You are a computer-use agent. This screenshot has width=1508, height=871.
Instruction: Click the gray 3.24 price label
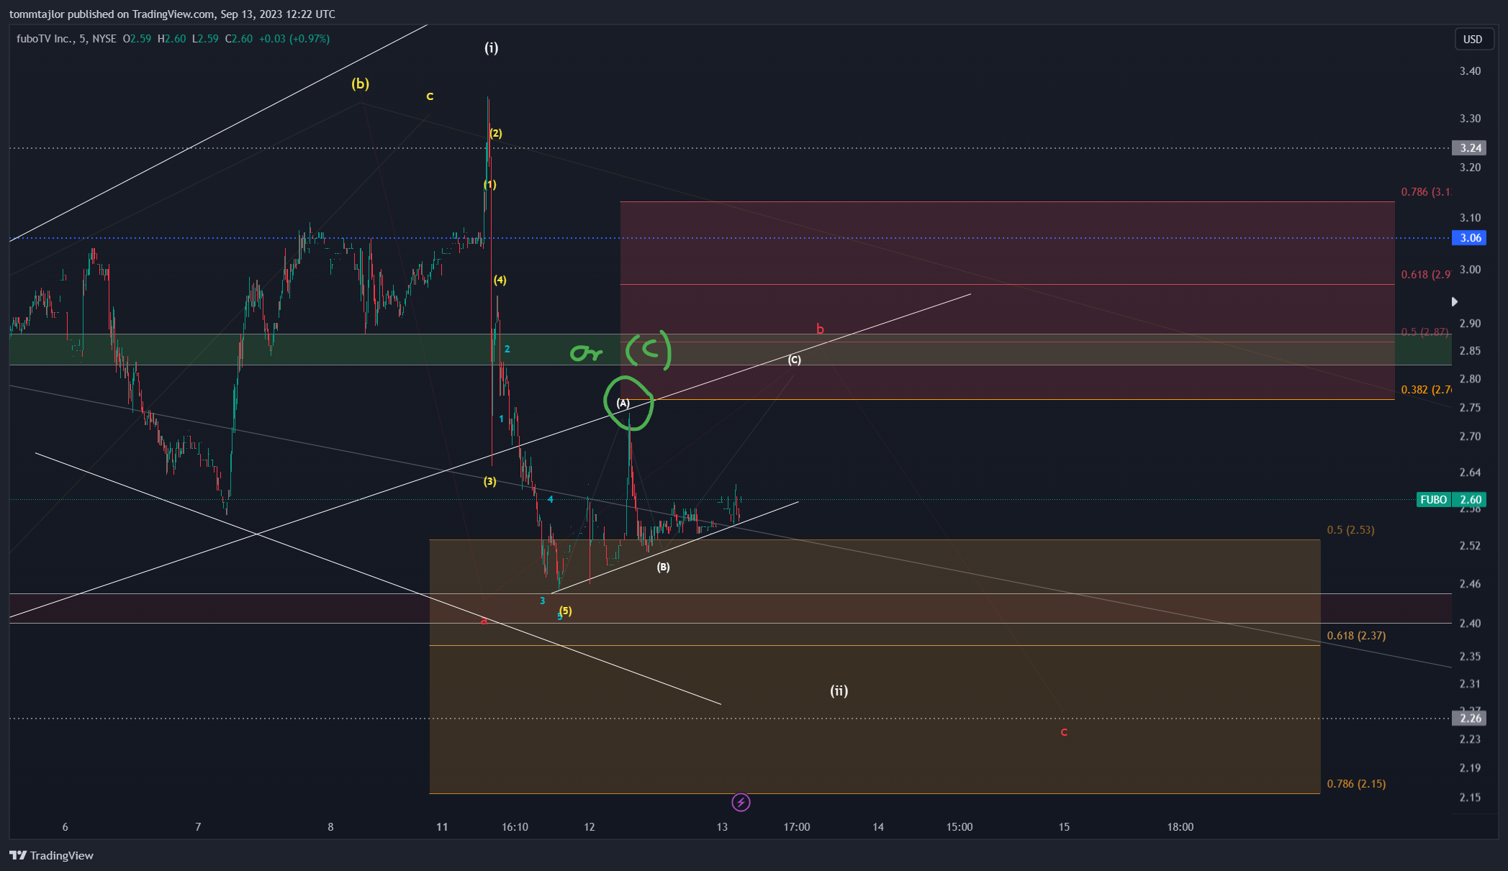[1469, 148]
